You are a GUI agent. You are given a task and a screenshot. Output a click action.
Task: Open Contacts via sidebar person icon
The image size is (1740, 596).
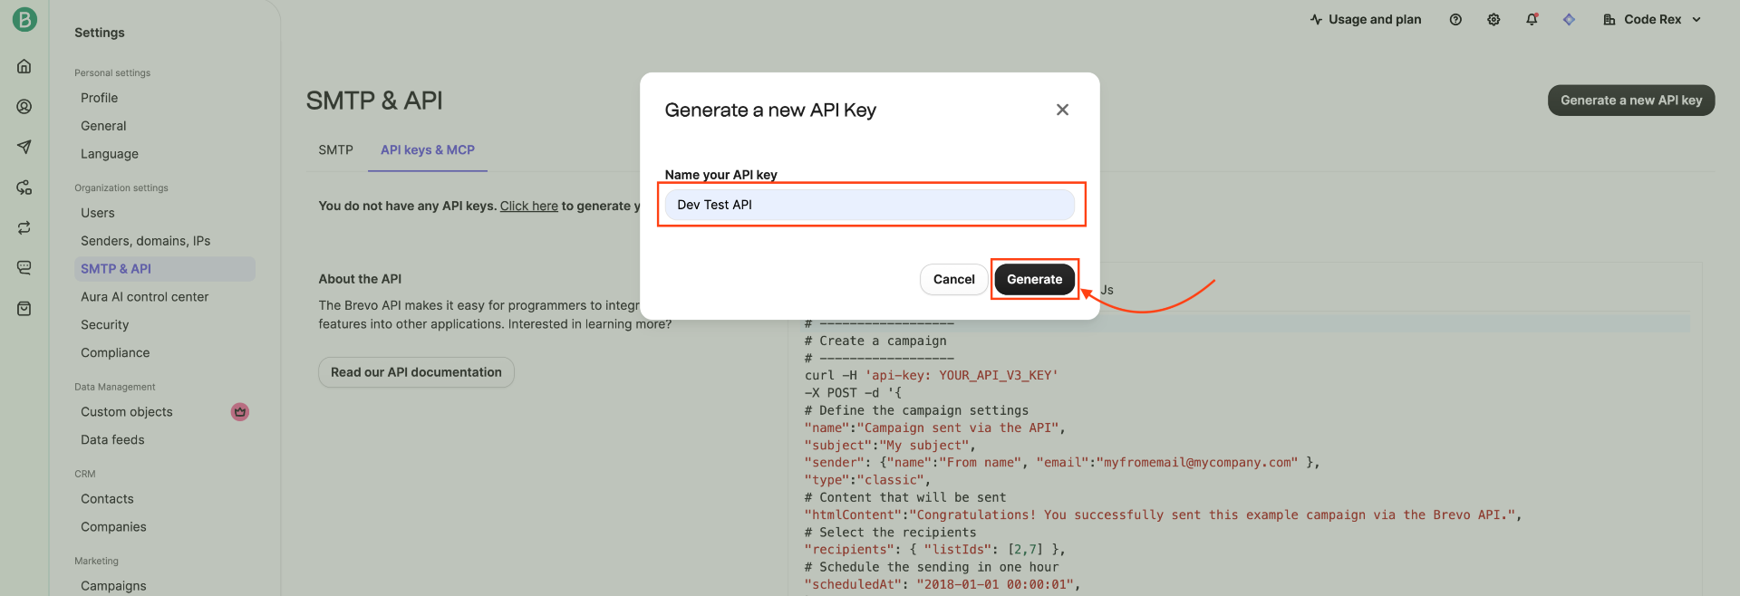24,107
